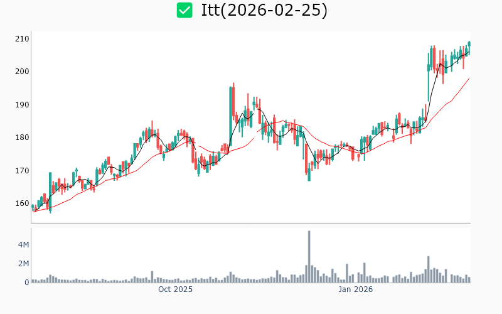Select the 160 price axis label
Image resolution: width=502 pixels, height=314 pixels.
click(23, 203)
